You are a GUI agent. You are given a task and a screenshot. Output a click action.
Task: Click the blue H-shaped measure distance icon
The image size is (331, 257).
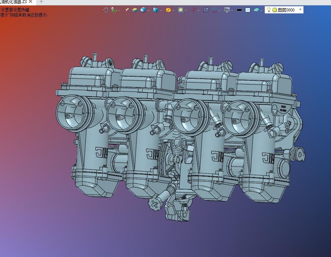tap(214, 10)
